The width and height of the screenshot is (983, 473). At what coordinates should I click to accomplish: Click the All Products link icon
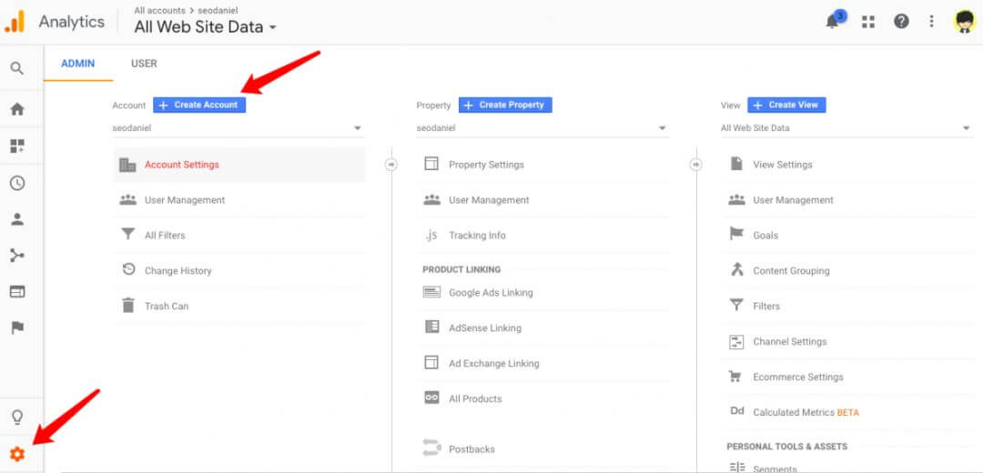pyautogui.click(x=431, y=398)
